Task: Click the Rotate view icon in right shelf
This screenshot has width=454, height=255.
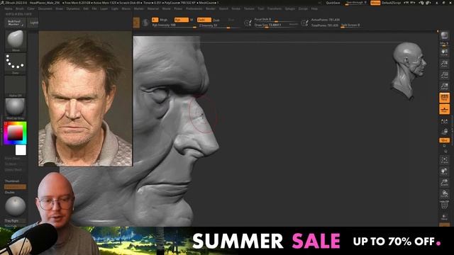Action: tap(444, 193)
